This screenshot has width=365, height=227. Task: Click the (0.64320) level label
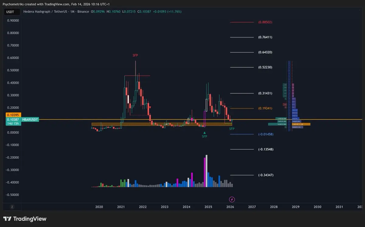pos(265,52)
